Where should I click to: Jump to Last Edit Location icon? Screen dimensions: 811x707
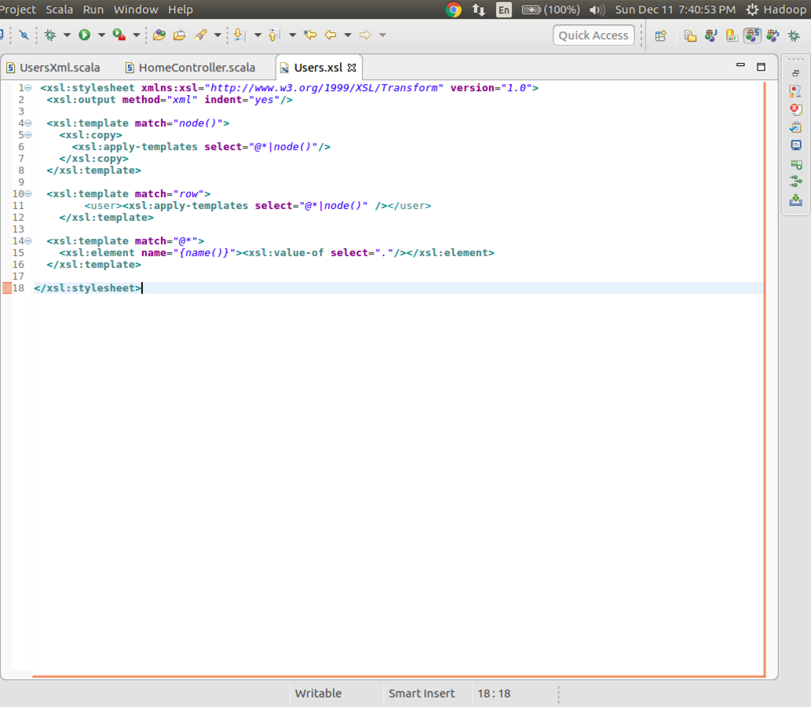coord(310,35)
